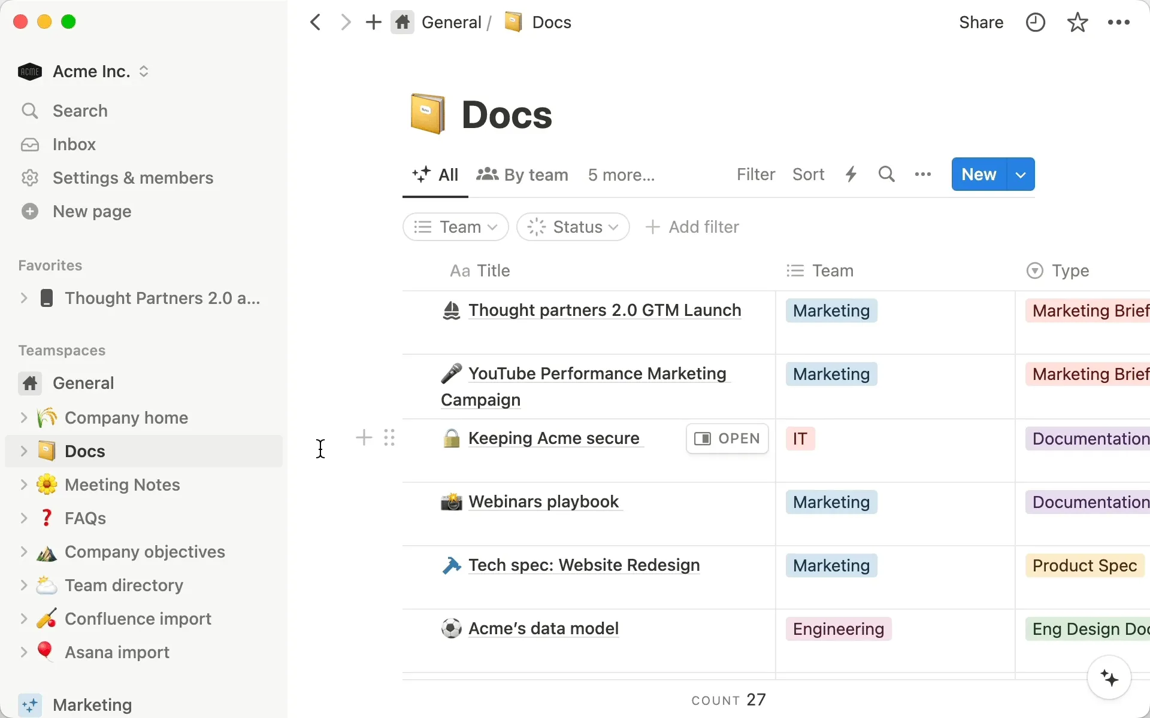Click the microphone icon of YouTube campaign row

coord(451,374)
